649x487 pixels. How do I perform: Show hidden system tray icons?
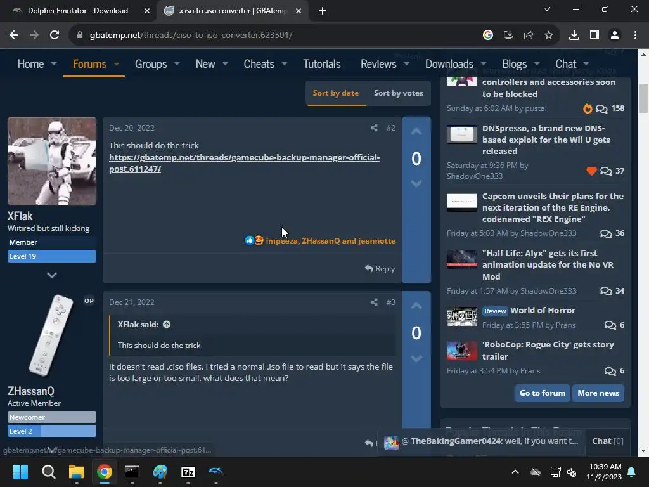pos(515,472)
